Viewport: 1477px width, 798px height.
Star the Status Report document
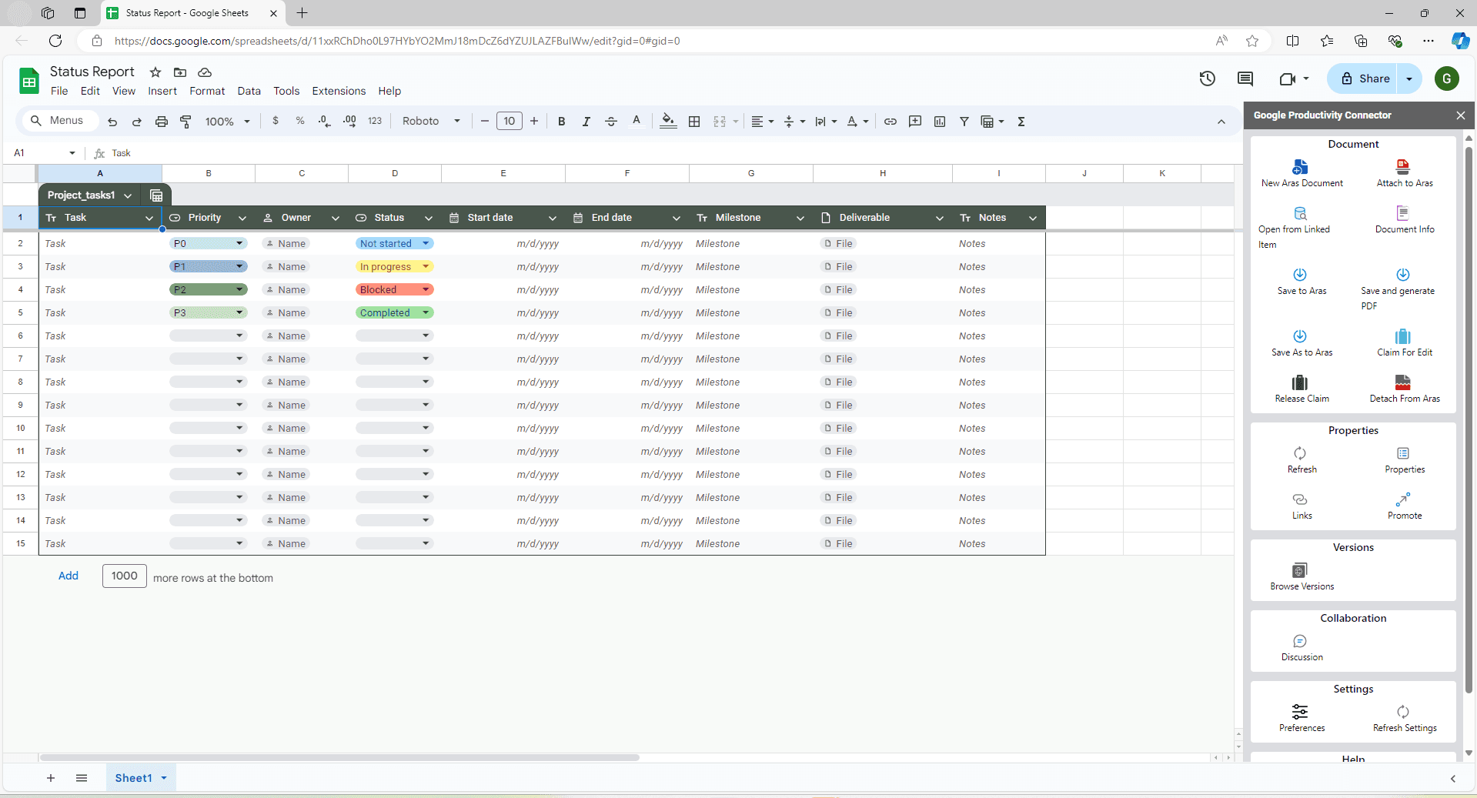155,72
